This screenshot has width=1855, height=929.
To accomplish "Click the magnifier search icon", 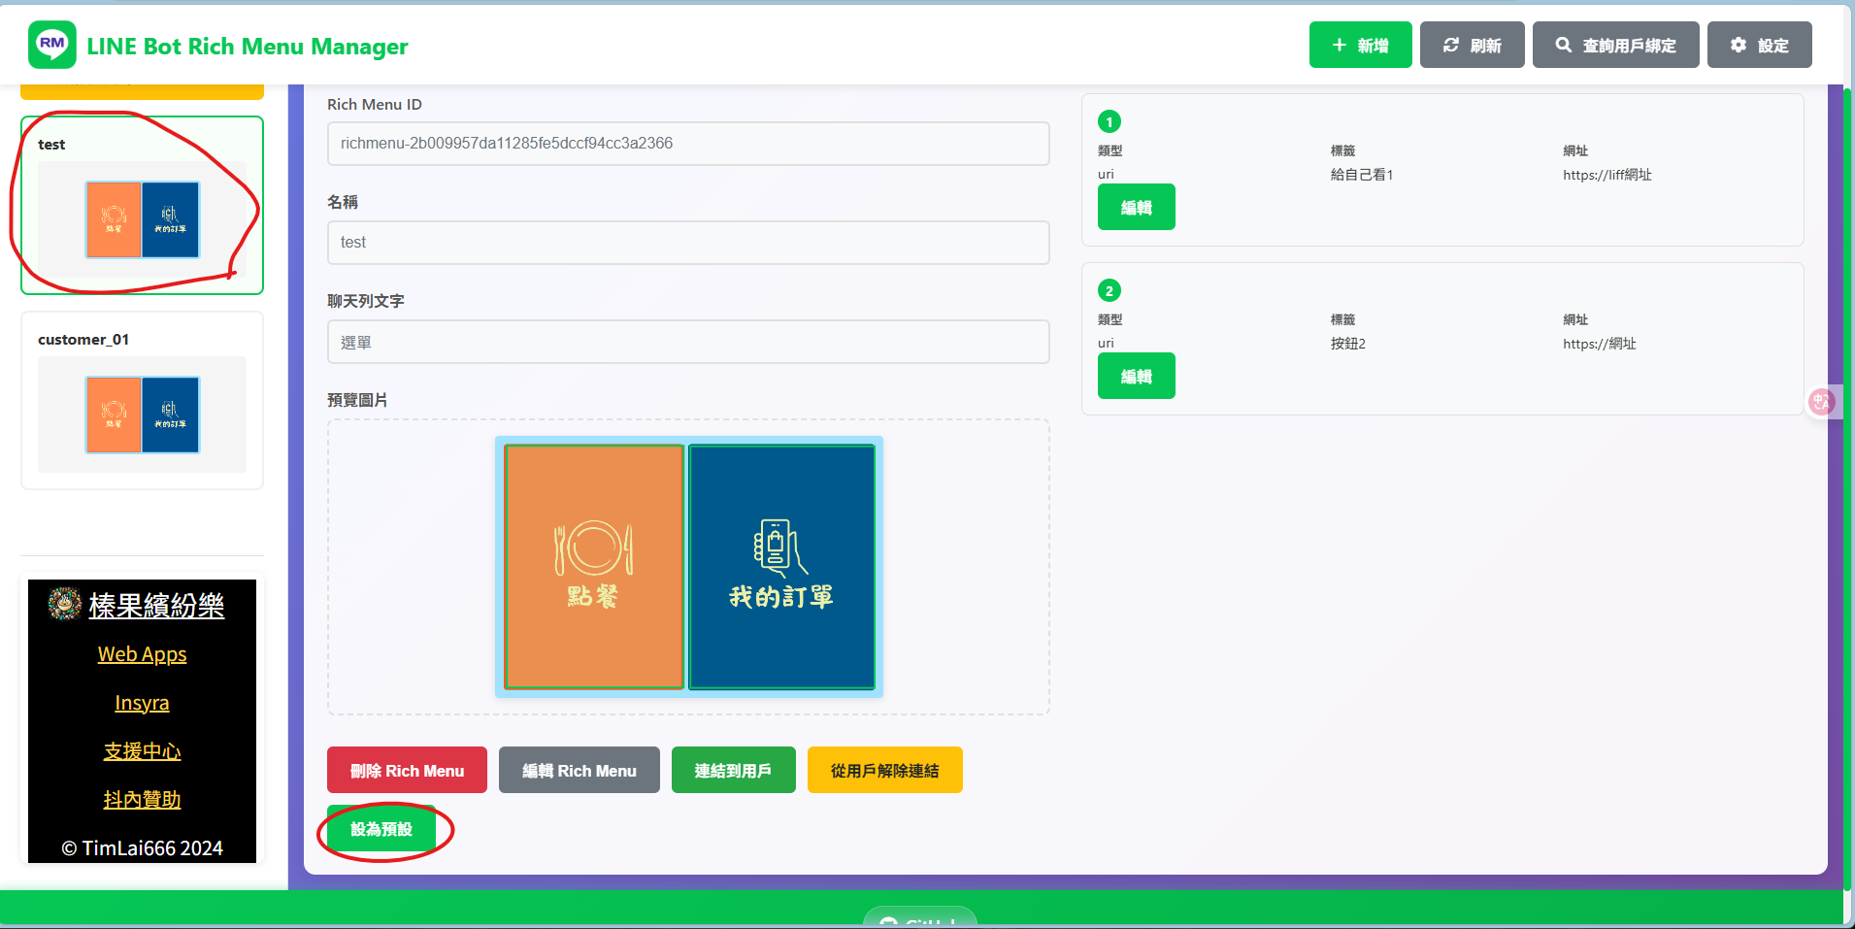I will pyautogui.click(x=1563, y=46).
